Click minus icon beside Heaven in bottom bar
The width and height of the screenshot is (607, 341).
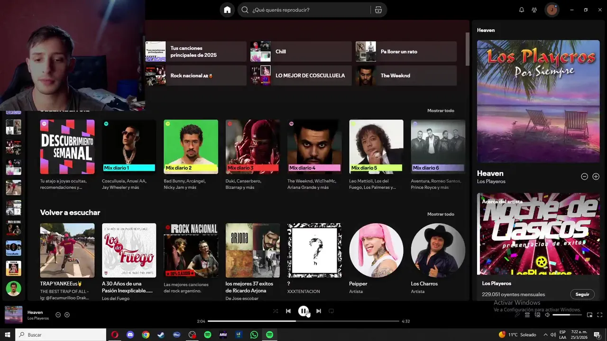point(58,315)
